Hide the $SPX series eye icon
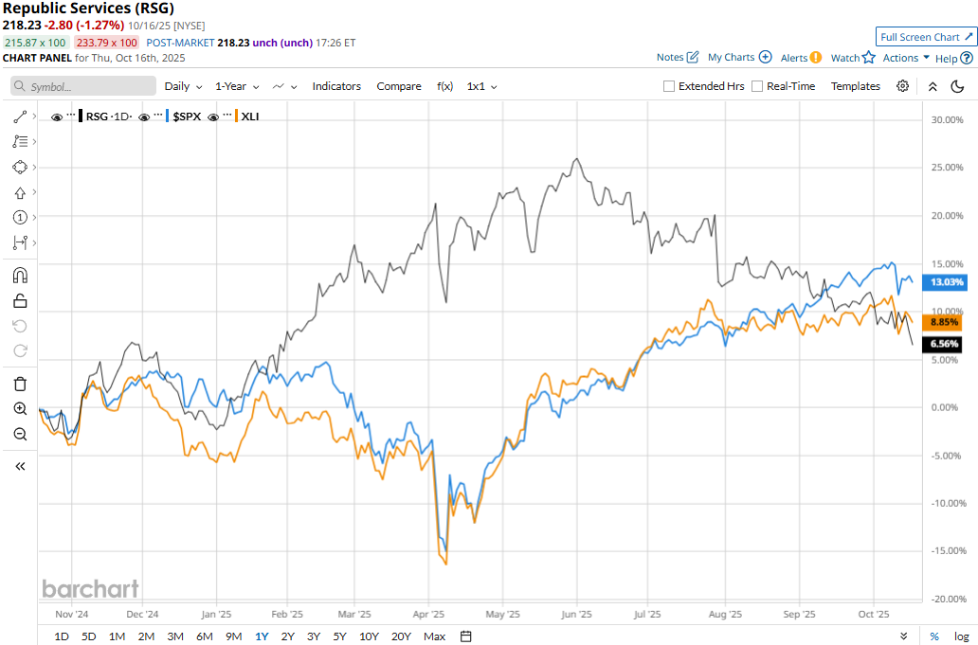Screen dimensions: 978x645 (144, 117)
